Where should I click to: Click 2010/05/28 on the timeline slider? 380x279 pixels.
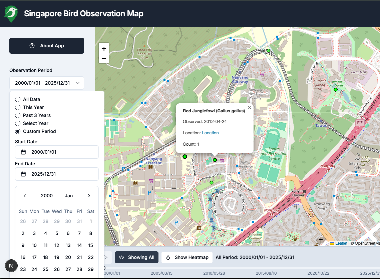click(x=214, y=273)
